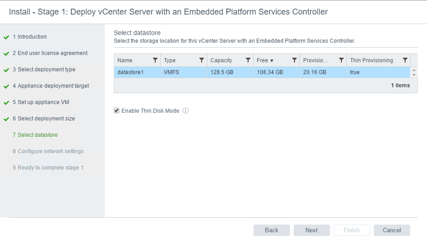Open the Free column filter icon
Image resolution: width=427 pixels, height=240 pixels.
click(x=295, y=60)
